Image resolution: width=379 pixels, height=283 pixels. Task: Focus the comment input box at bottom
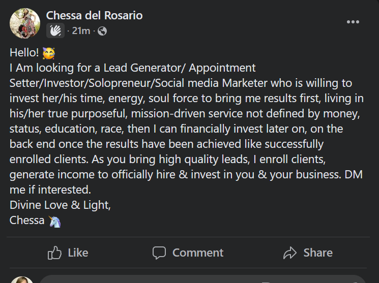(x=203, y=279)
